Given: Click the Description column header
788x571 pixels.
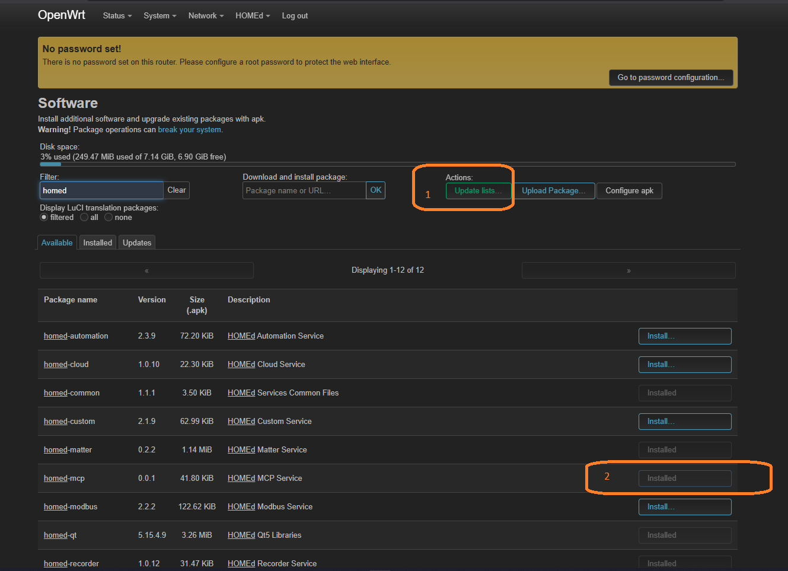Looking at the screenshot, I should [x=249, y=300].
